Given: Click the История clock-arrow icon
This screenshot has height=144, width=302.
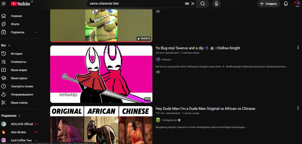Looking at the screenshot, I should click(x=3, y=54).
